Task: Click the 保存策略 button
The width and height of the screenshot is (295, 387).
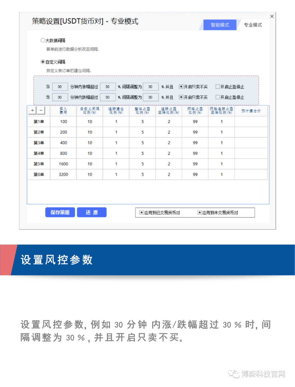Action: tap(60, 213)
